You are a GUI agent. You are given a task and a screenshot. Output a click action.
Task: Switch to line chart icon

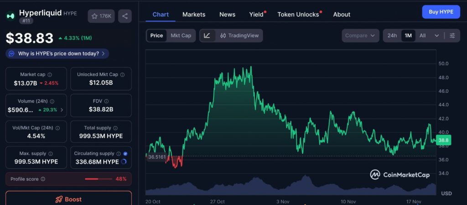coord(208,35)
